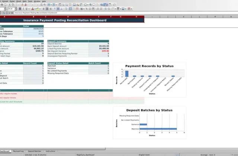238x156 pixels.
Task: Click the Sum sigma icon in formula bar
Action: tap(7, 13)
